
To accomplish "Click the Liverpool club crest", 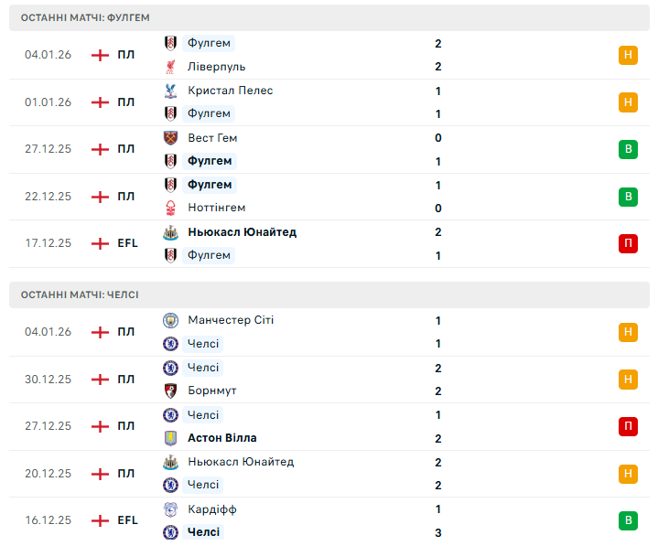I will click(x=170, y=67).
